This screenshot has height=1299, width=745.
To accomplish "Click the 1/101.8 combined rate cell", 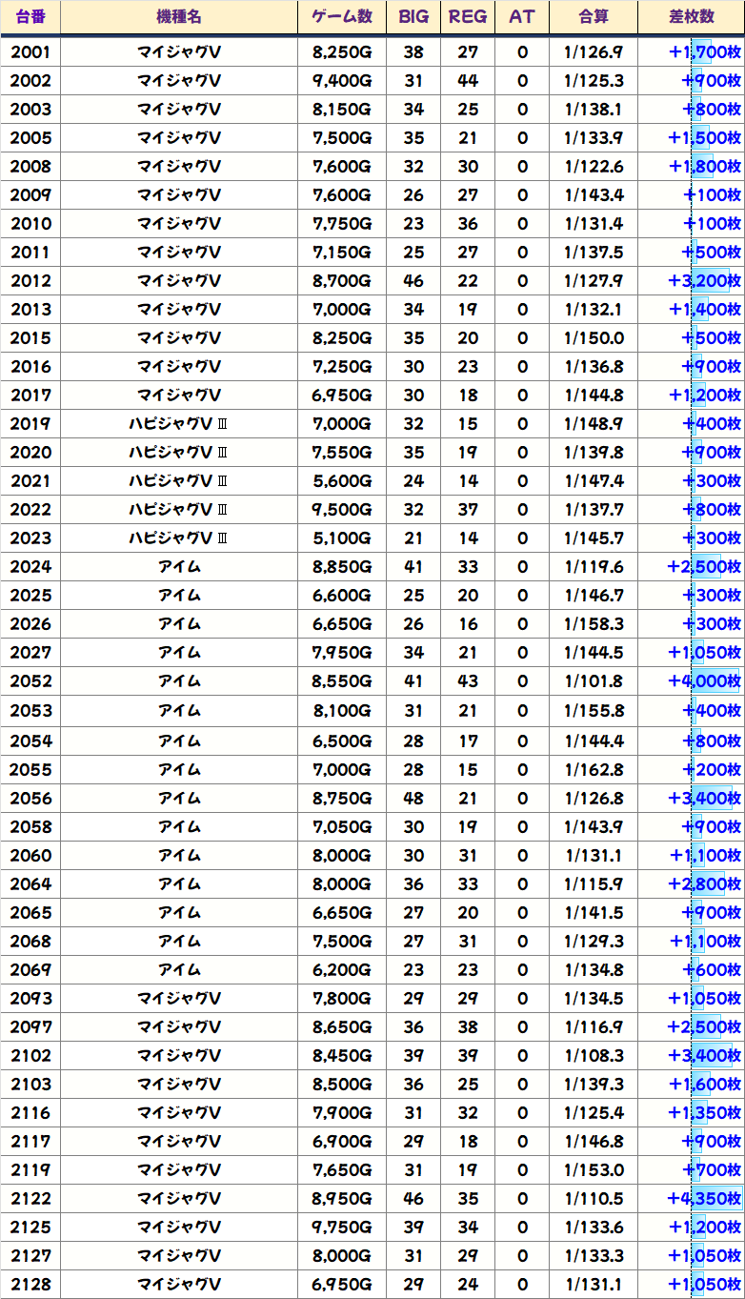I will (x=594, y=681).
